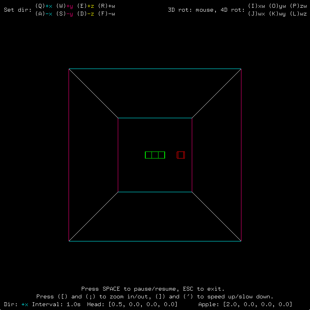310x310 pixels.
Task: Click the (W)+y direction label
Action: 65,6
